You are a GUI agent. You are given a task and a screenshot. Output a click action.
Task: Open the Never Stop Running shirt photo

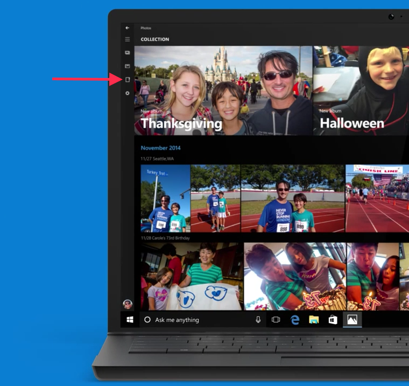[292, 198]
